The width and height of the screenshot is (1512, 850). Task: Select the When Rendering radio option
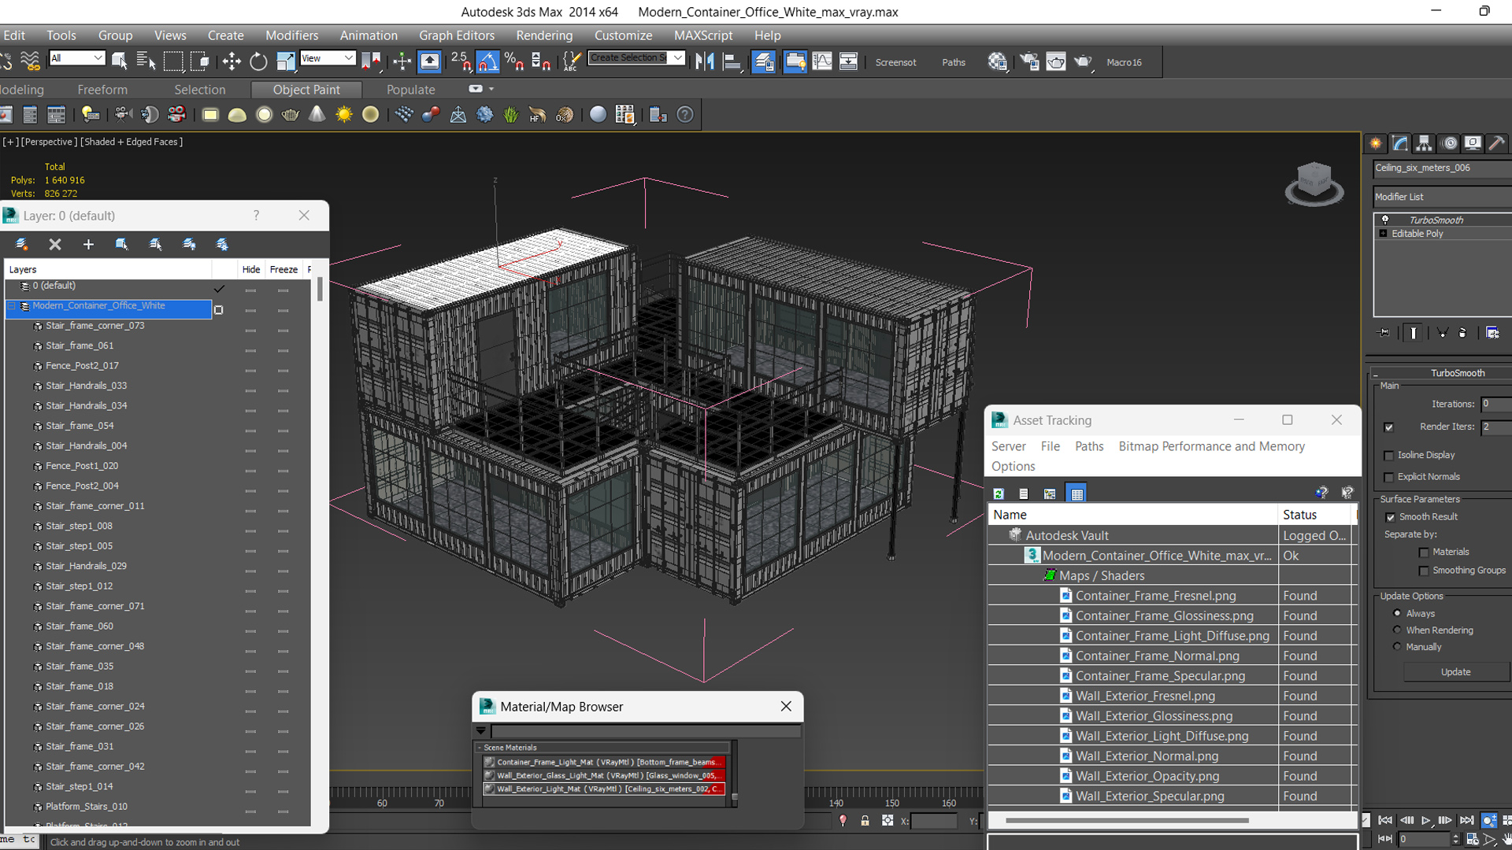[x=1397, y=630]
